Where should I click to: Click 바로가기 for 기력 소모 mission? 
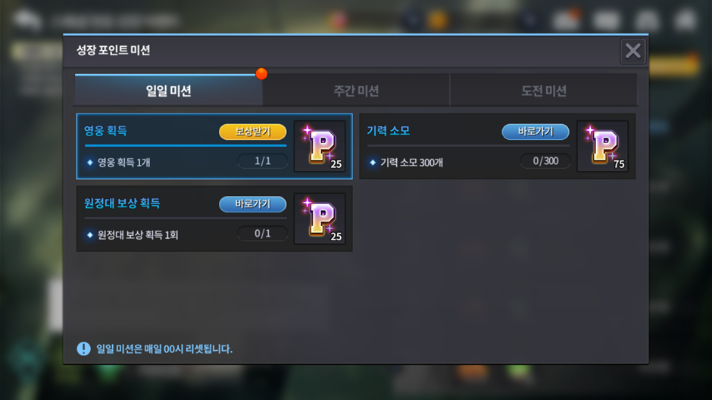[536, 132]
